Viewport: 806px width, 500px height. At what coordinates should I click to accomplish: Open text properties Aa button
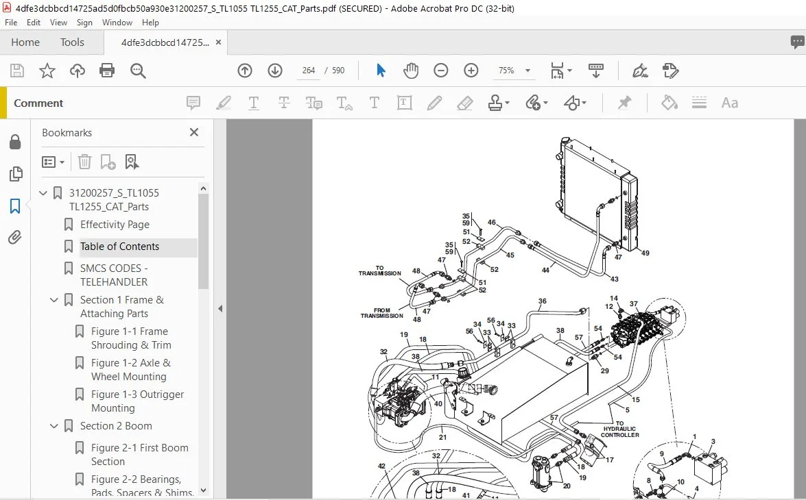729,103
